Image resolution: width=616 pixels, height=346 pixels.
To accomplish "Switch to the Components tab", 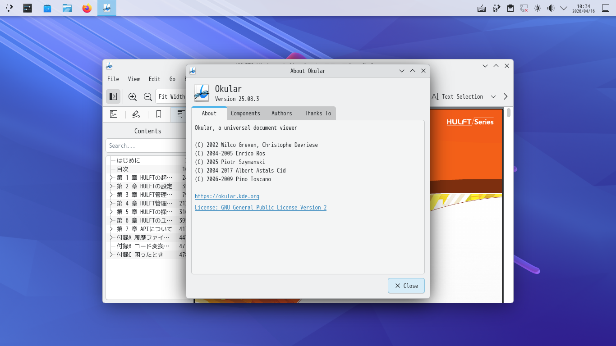I will (x=245, y=114).
